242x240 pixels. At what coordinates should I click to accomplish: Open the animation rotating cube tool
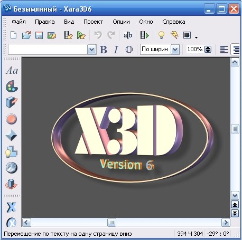coord(12,184)
